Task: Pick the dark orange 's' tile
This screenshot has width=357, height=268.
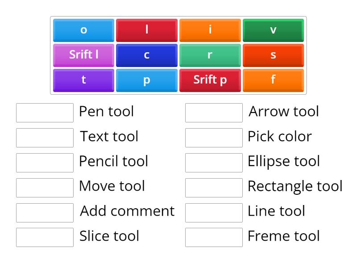Action: click(273, 55)
